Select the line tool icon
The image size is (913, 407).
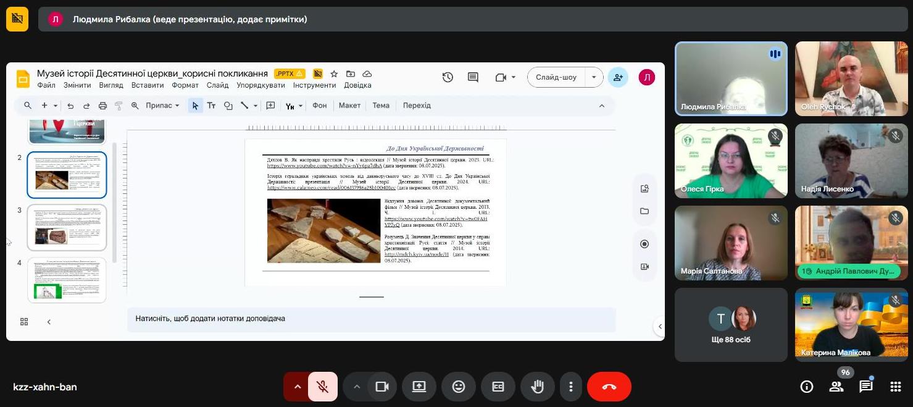(244, 106)
